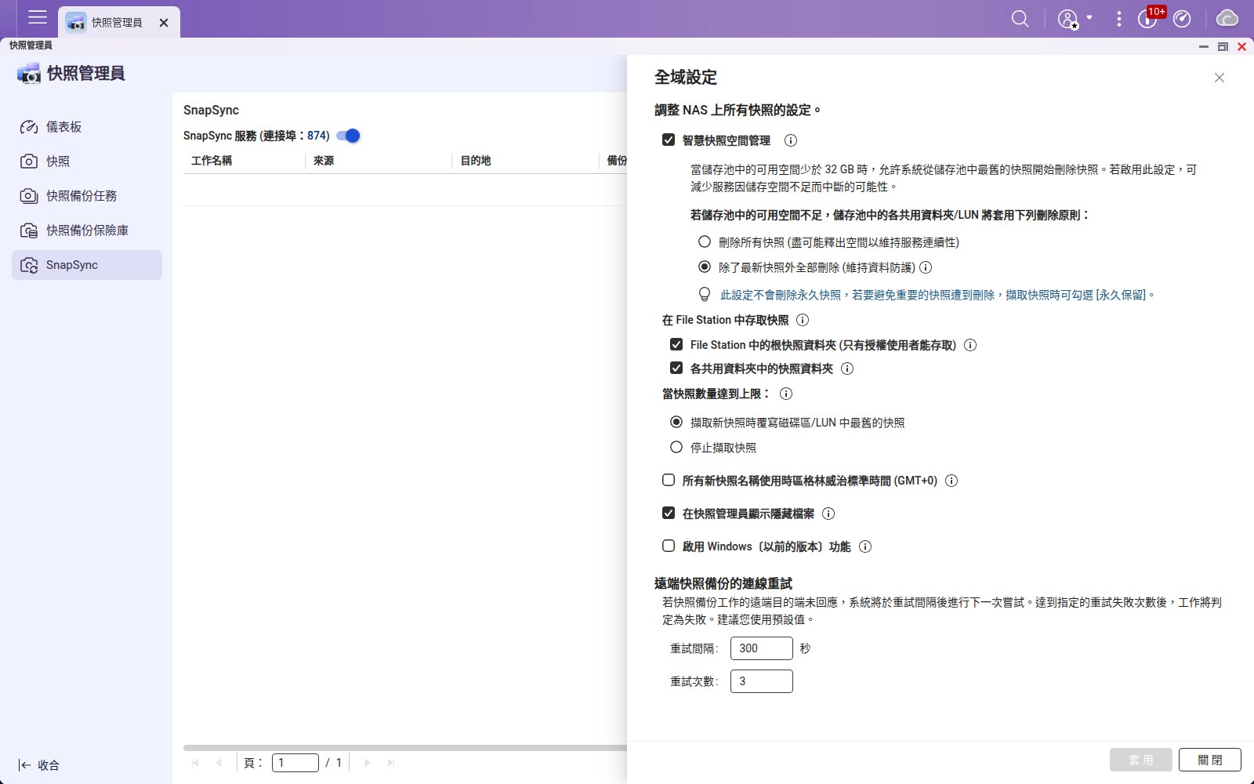Screen dimensions: 1254x784
Task: Click the 關閉 button
Action: pyautogui.click(x=1210, y=760)
